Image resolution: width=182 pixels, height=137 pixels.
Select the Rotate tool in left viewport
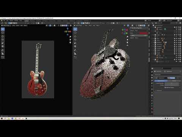tap(3, 40)
